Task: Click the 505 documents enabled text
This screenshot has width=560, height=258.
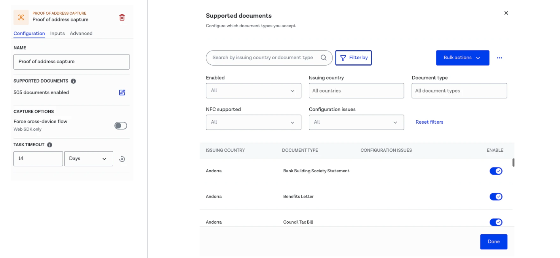Action: pyautogui.click(x=41, y=92)
